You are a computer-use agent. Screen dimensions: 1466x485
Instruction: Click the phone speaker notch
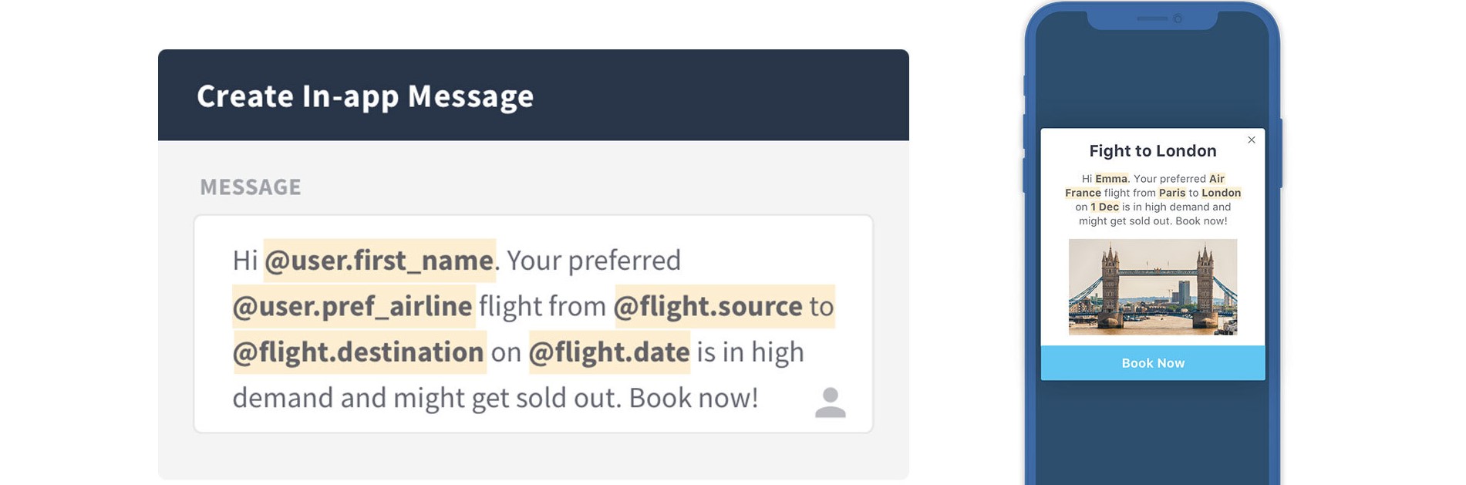[x=1152, y=19]
